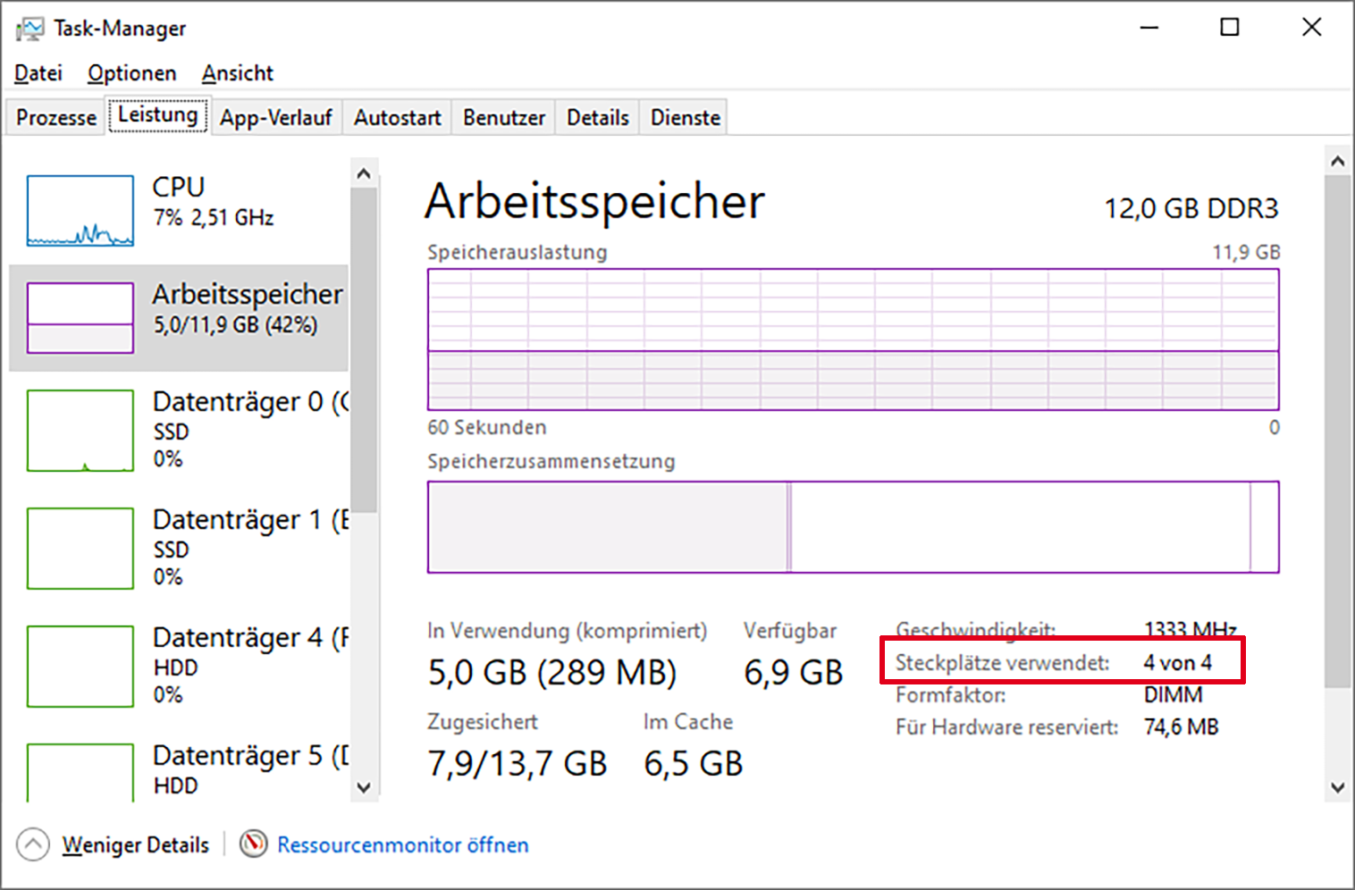Open the Optionen menu
1355x890 pixels.
click(131, 73)
